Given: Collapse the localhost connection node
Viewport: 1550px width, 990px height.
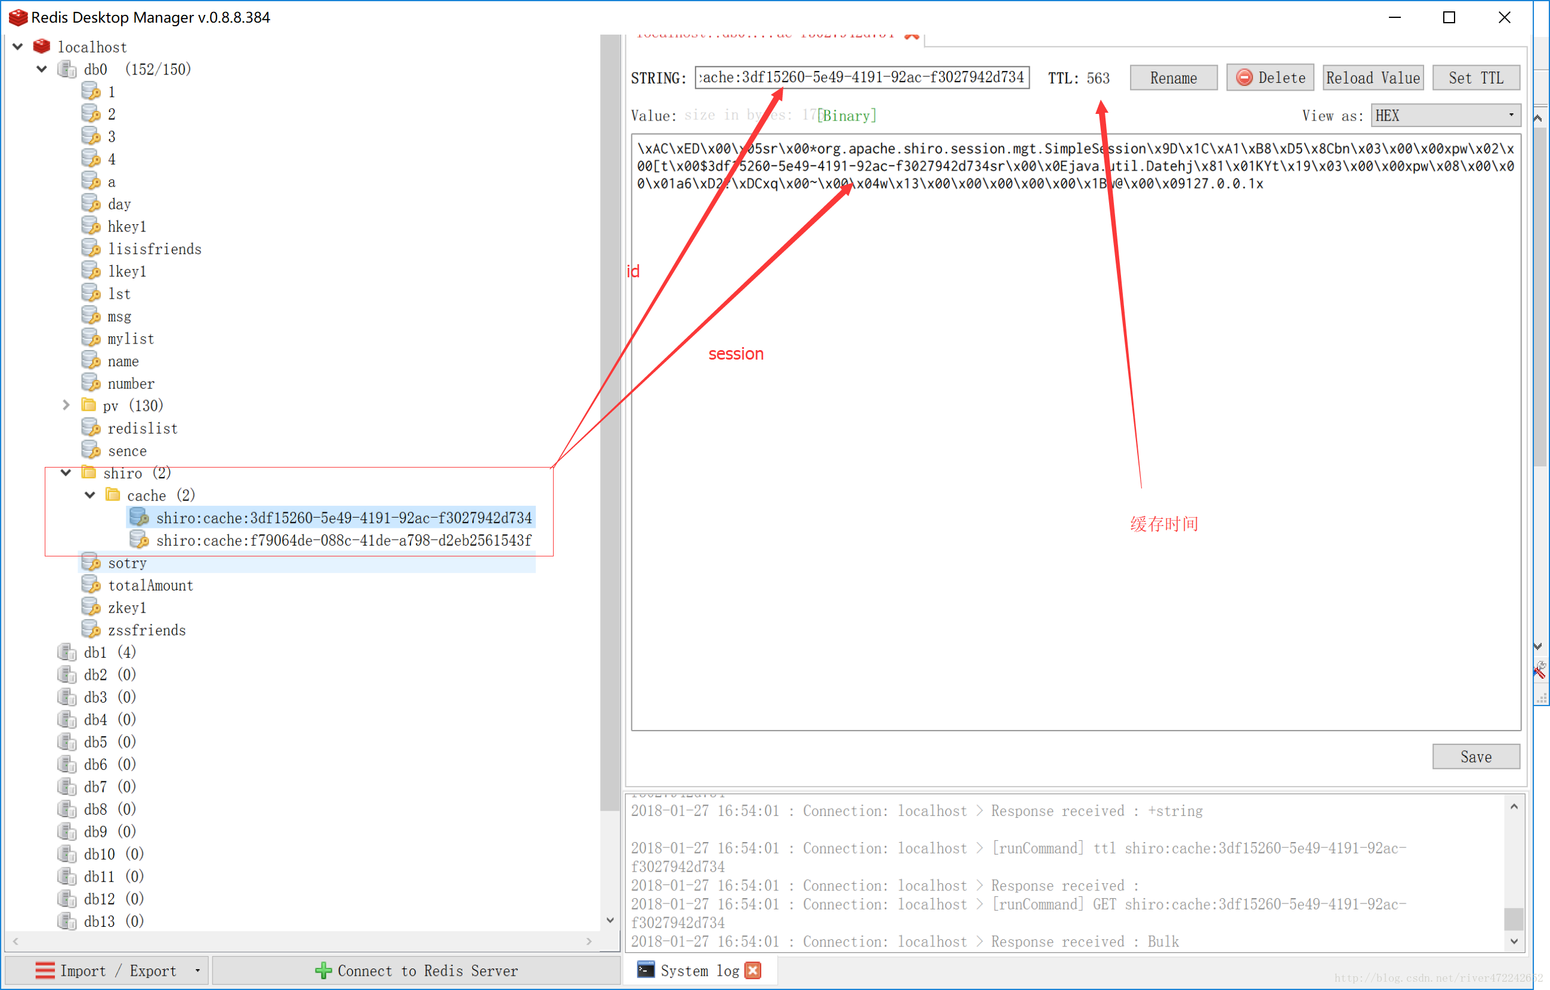Looking at the screenshot, I should 18,47.
